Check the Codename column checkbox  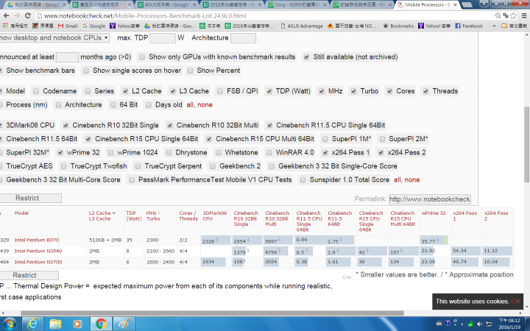[36, 91]
